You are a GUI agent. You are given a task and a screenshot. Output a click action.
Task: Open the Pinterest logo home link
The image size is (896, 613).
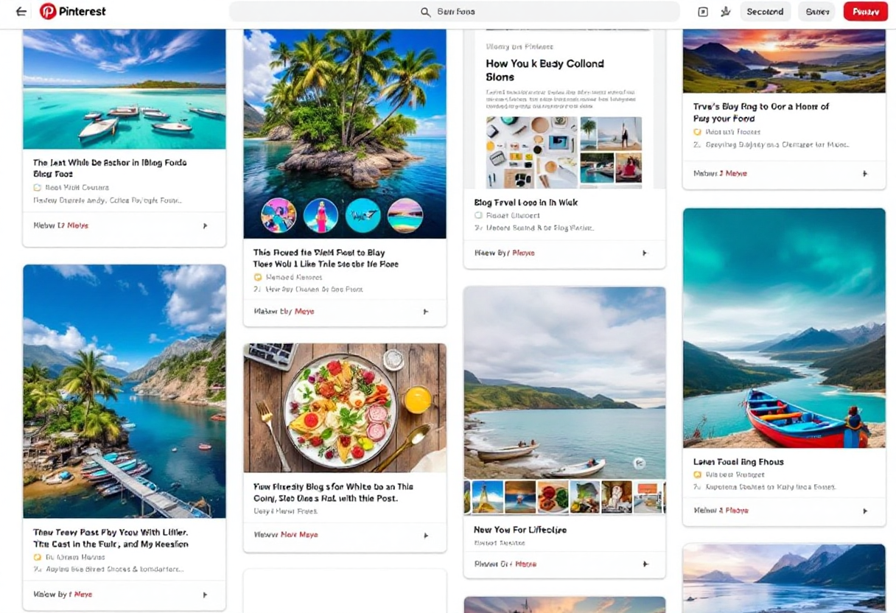coord(73,12)
